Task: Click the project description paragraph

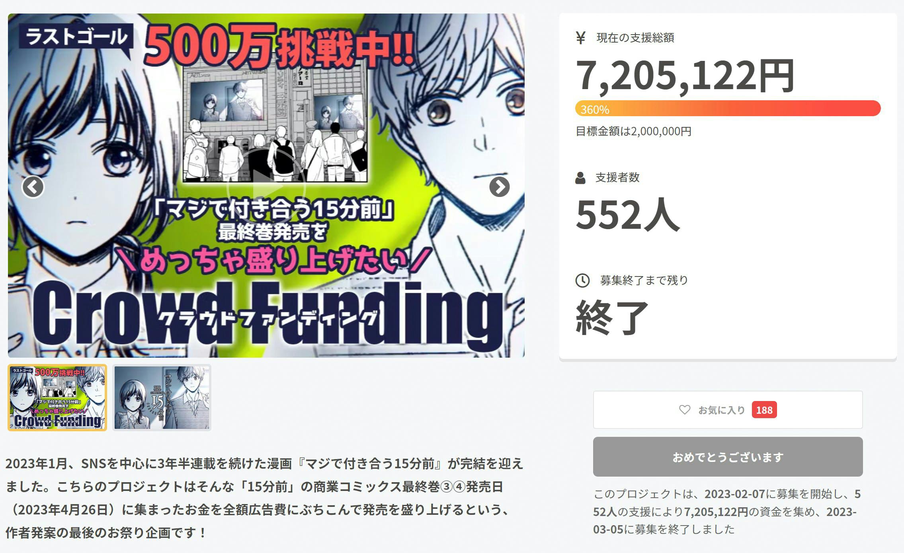Action: [264, 498]
